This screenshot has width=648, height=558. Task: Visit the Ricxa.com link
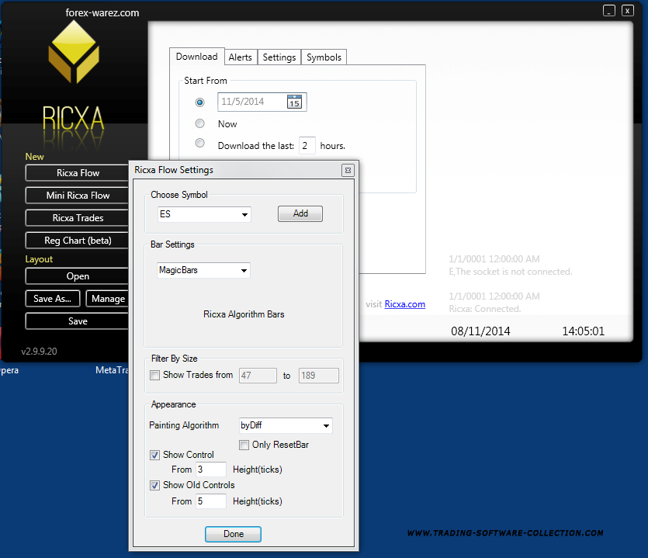pos(405,304)
